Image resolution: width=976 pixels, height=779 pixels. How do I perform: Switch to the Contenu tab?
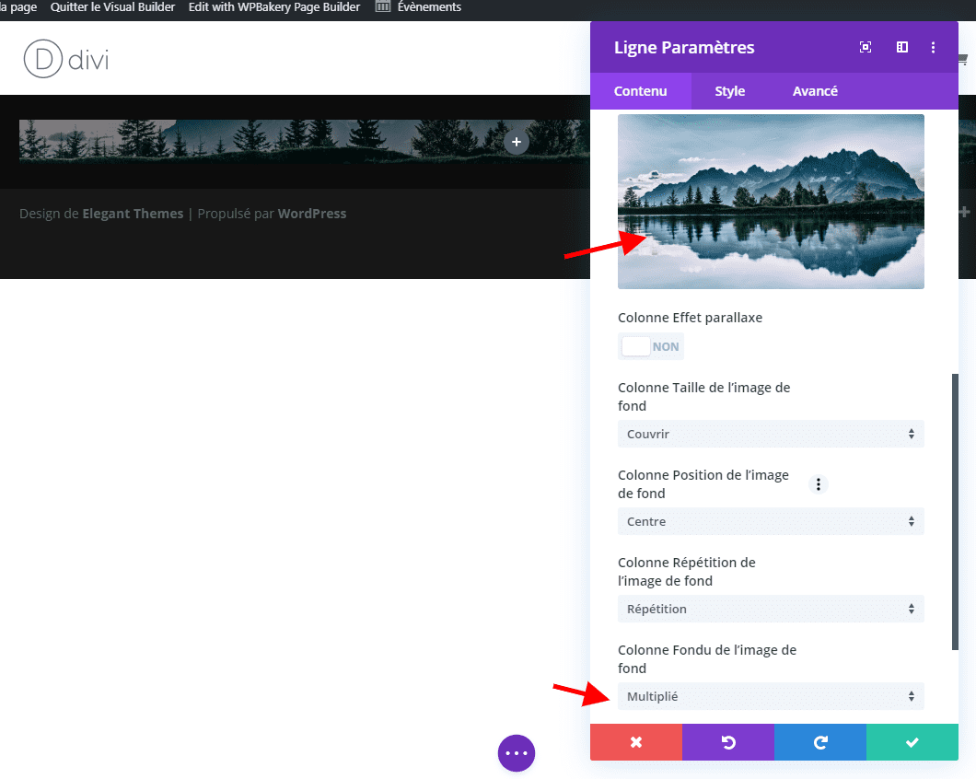pyautogui.click(x=641, y=91)
